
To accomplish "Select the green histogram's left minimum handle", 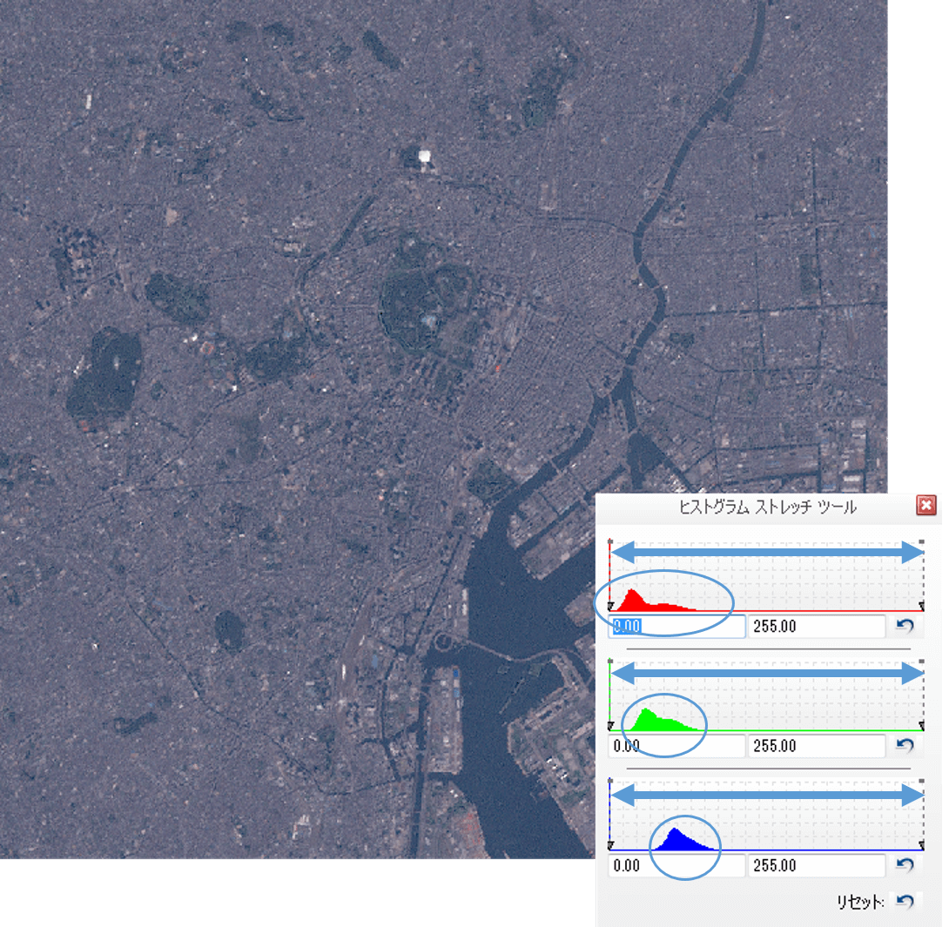I will point(610,726).
